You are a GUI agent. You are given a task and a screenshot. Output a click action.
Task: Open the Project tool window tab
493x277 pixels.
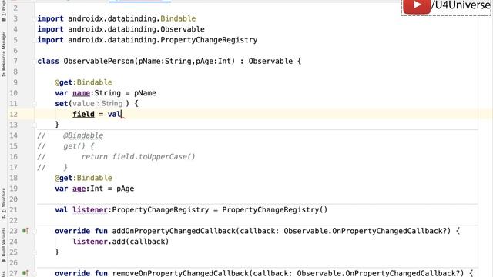click(x=3, y=11)
